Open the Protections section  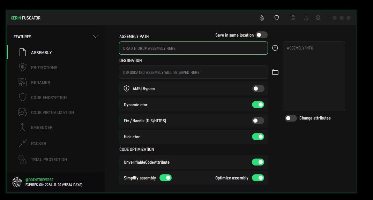44,68
